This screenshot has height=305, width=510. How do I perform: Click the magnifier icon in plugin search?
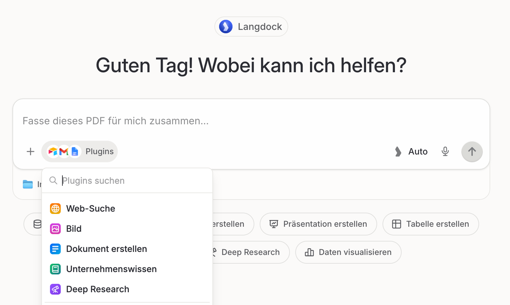pyautogui.click(x=53, y=180)
